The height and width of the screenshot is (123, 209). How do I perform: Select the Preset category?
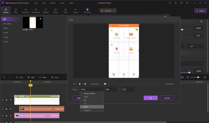coord(6,42)
